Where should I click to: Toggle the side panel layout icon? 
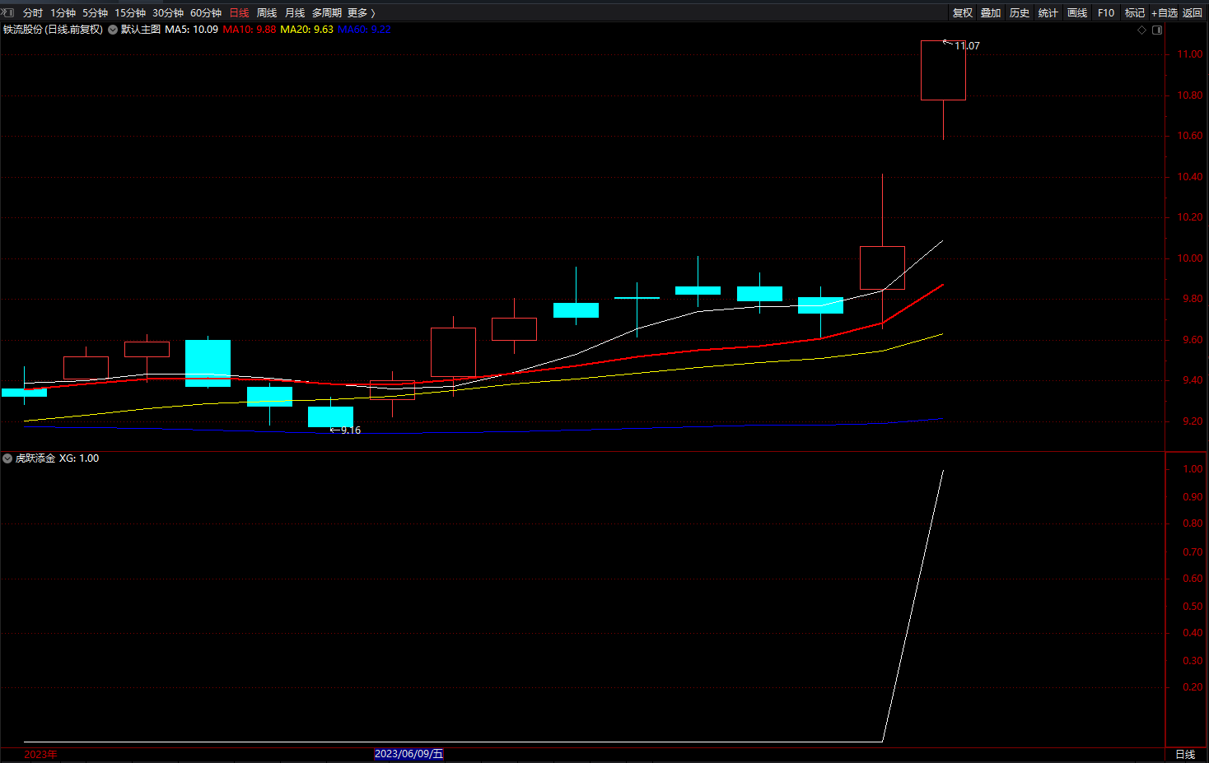click(x=1157, y=30)
